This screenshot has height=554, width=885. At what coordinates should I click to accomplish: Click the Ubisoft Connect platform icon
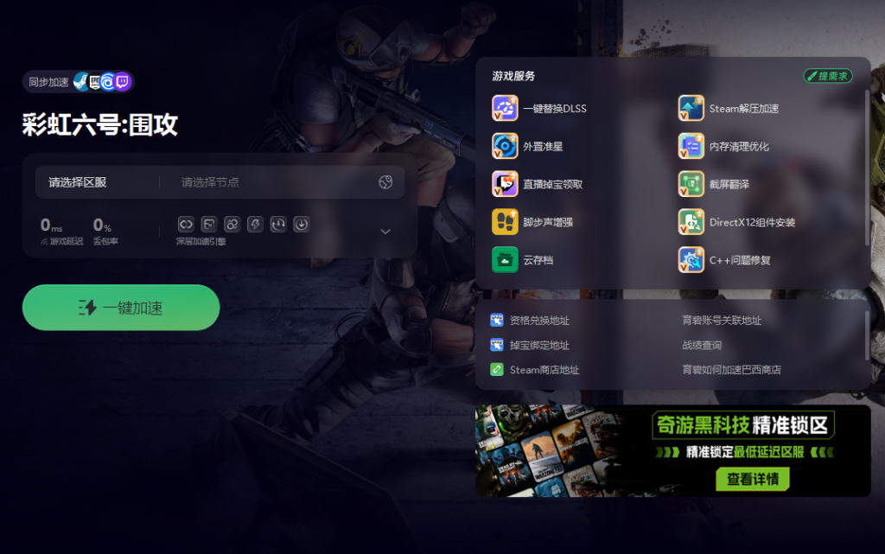[108, 82]
